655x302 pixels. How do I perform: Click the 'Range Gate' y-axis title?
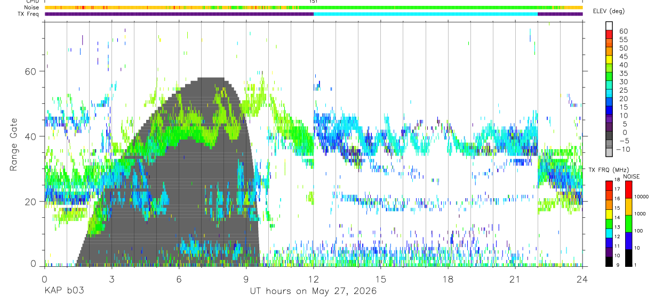(x=13, y=144)
